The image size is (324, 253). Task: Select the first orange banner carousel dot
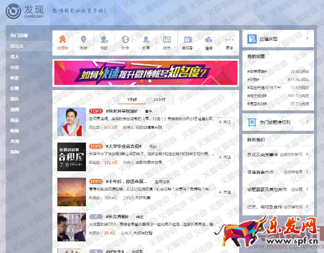[142, 81]
